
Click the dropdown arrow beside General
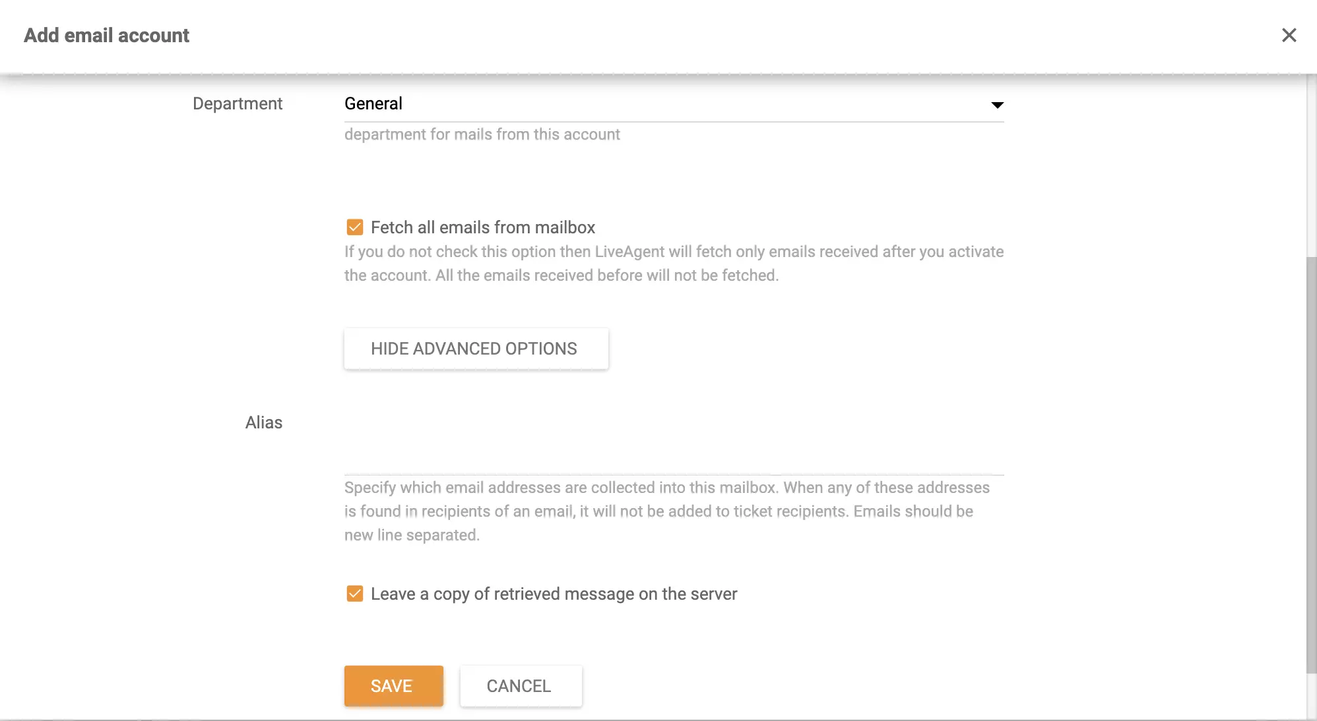point(998,105)
